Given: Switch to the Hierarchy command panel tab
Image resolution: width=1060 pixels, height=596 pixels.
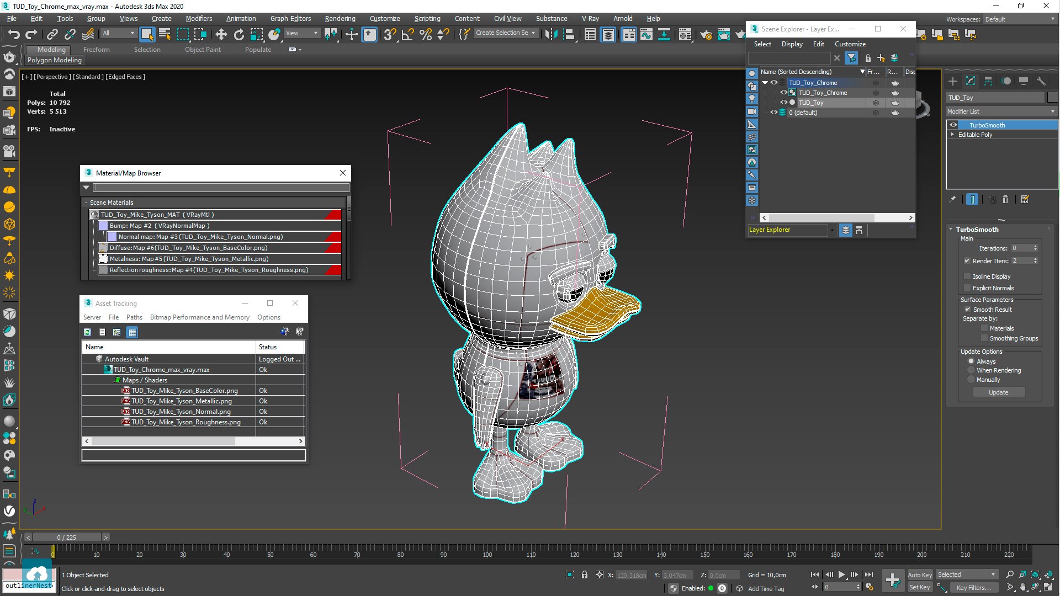Looking at the screenshot, I should coord(988,81).
